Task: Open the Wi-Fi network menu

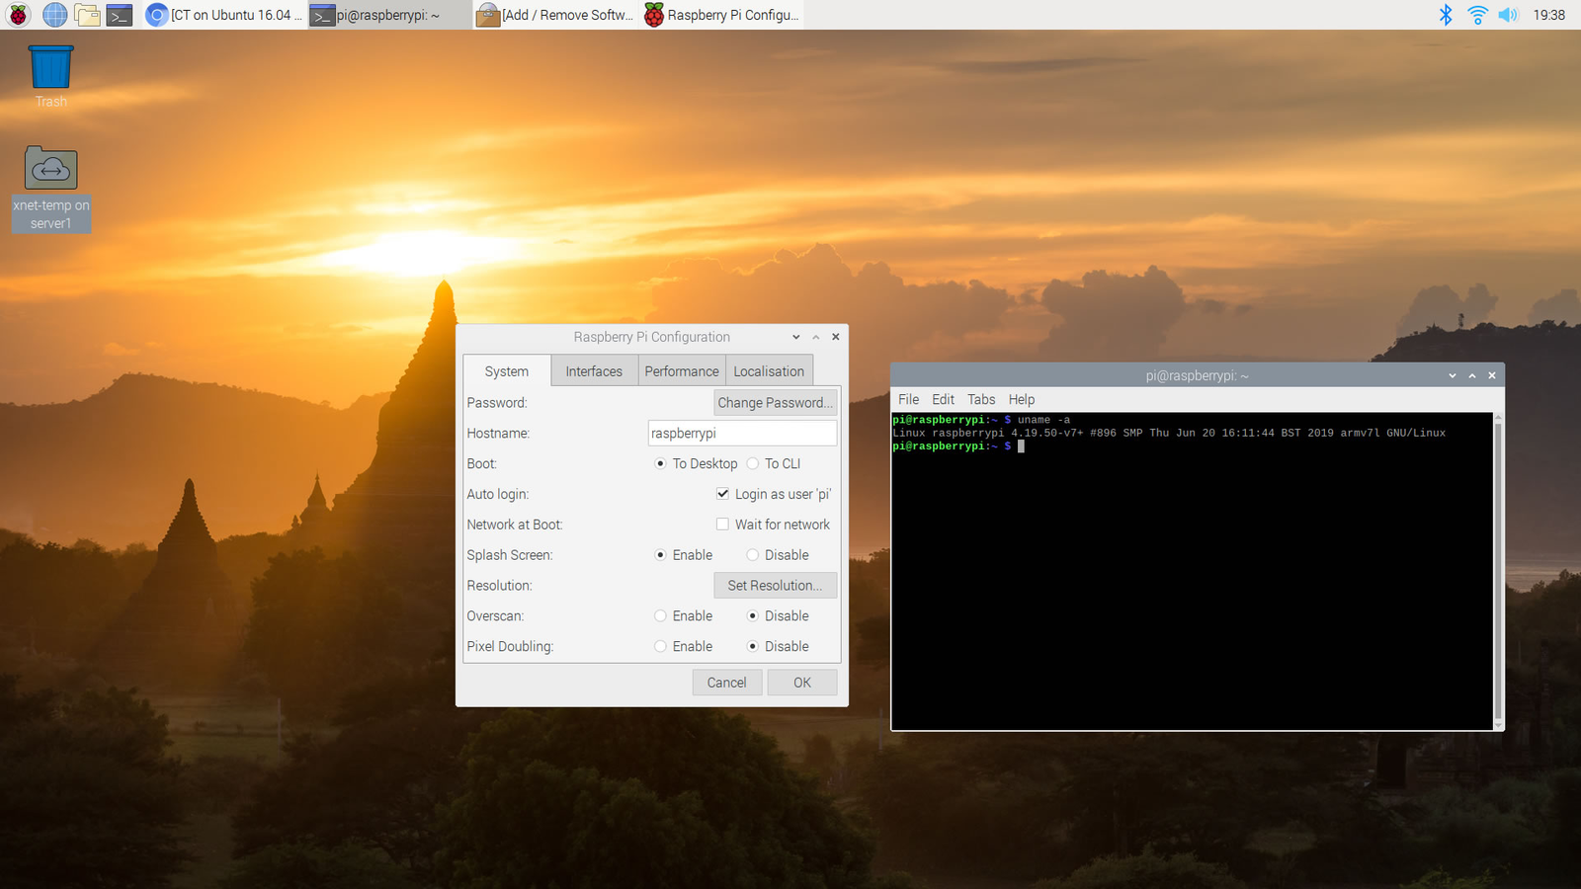Action: point(1477,15)
